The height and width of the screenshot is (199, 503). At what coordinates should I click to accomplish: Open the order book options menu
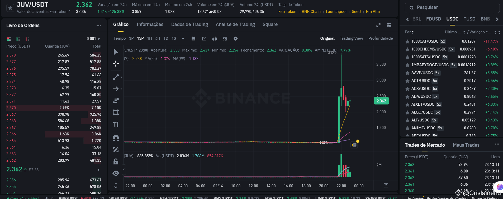99,25
